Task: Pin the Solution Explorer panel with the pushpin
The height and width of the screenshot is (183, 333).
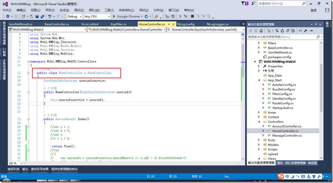Action: [316, 25]
